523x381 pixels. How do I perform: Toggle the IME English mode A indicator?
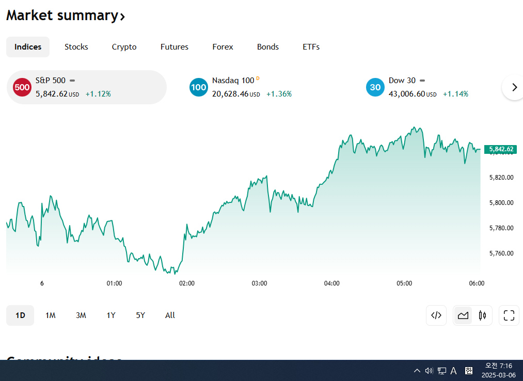coord(454,371)
